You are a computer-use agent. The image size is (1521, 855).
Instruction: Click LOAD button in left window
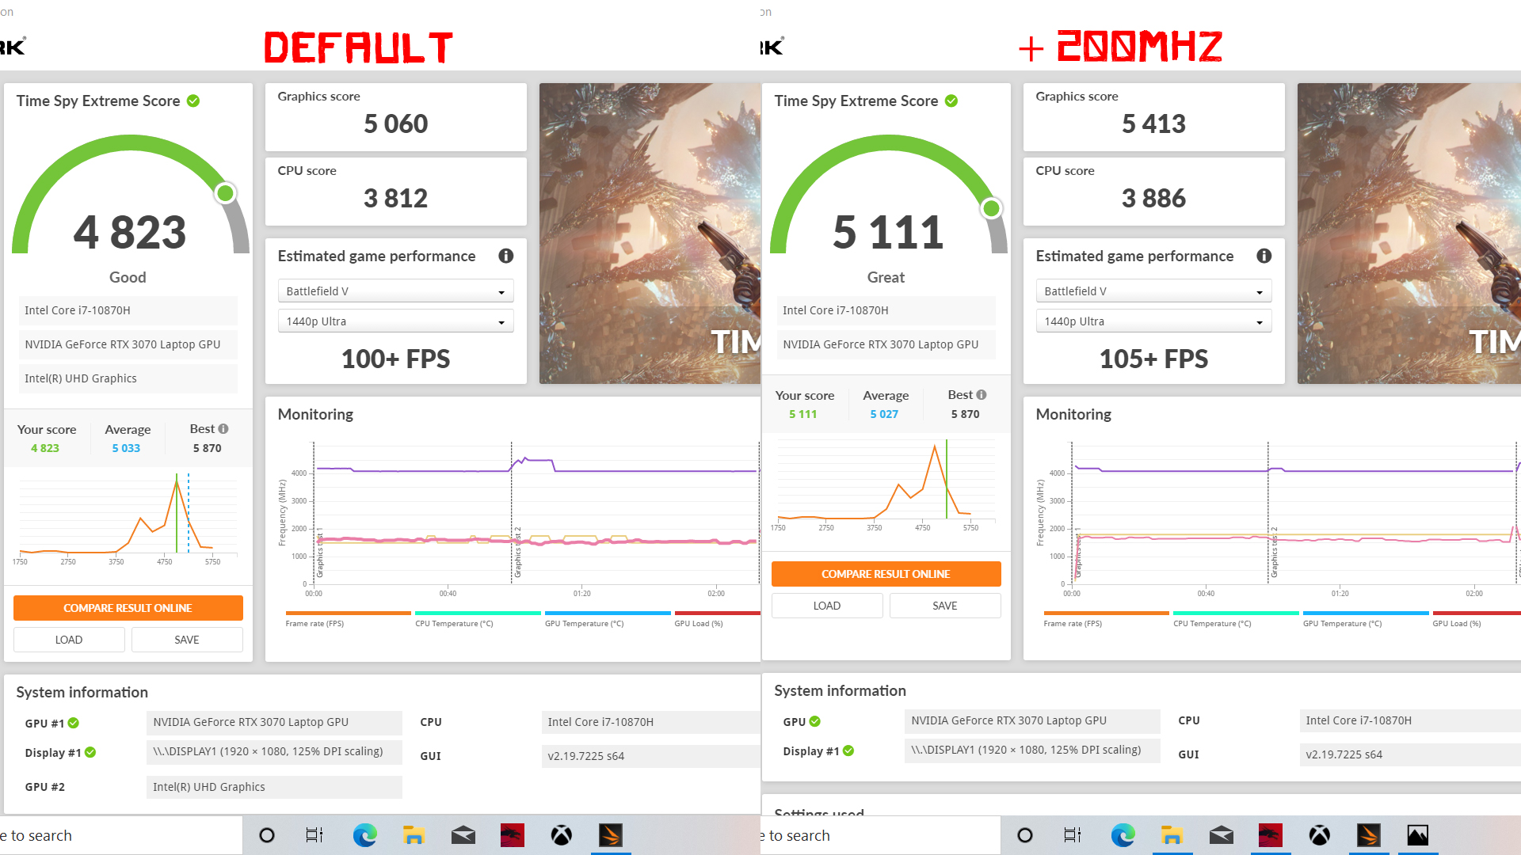69,640
